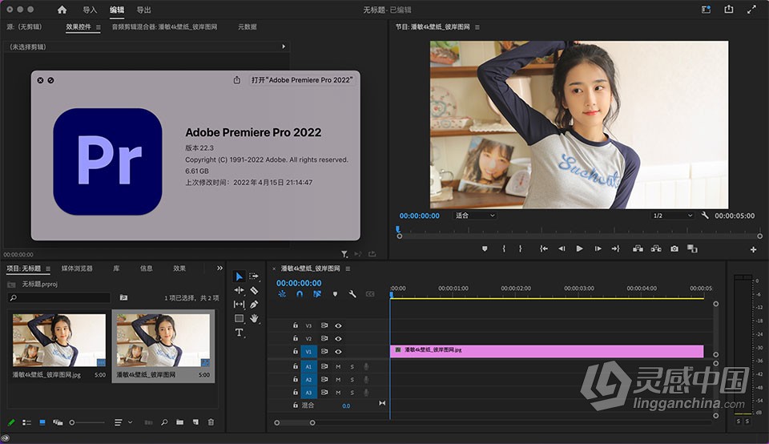Click Export Frame camera icon
769x444 pixels.
[674, 248]
